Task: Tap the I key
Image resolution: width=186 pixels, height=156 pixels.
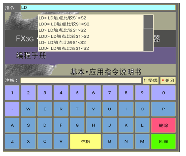Action: point(126,109)
